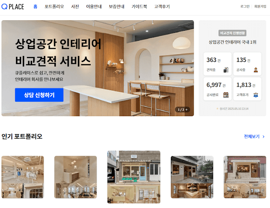
Task: Click the 공사중 worker icon
Action: pos(256,70)
